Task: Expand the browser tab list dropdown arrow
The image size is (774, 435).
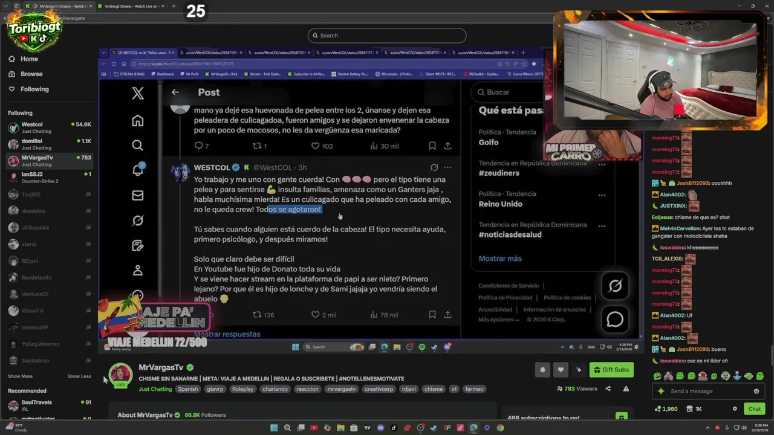Action: click(x=7, y=6)
